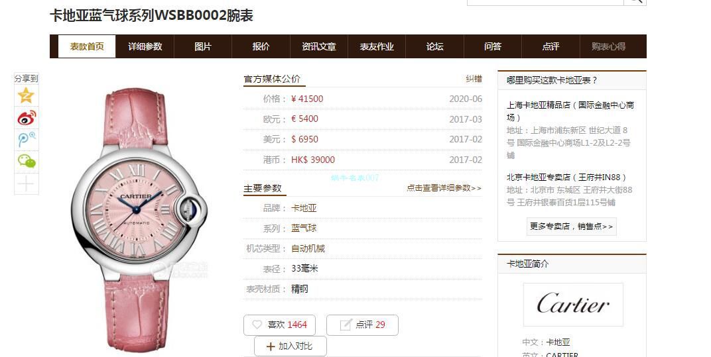The height and width of the screenshot is (357, 711).
Task: Switch to the 图片 tab
Action: 203,46
